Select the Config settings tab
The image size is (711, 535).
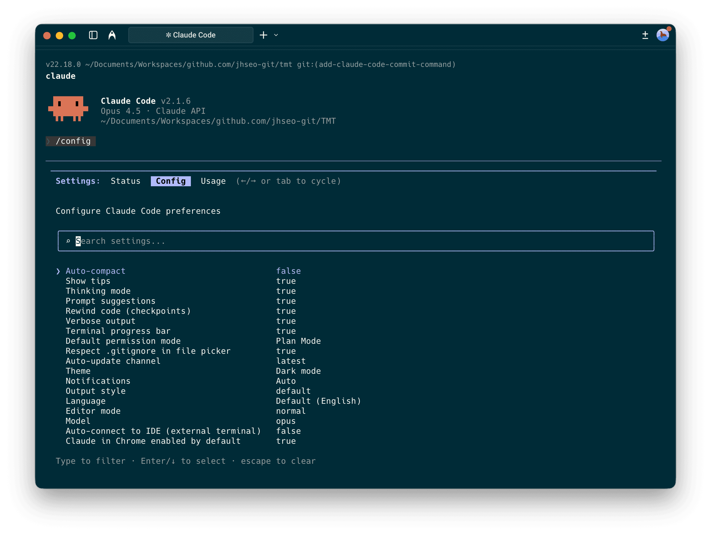coord(171,181)
